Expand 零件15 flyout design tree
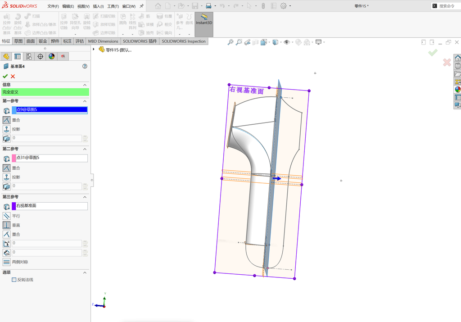 coord(94,50)
